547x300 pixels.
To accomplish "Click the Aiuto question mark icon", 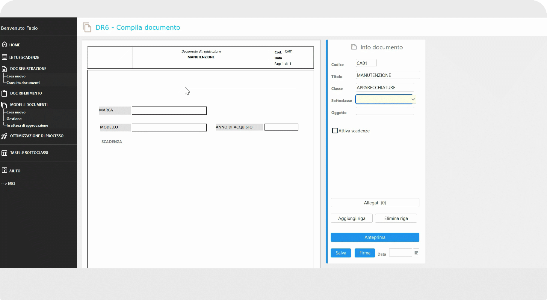I will (x=4, y=170).
